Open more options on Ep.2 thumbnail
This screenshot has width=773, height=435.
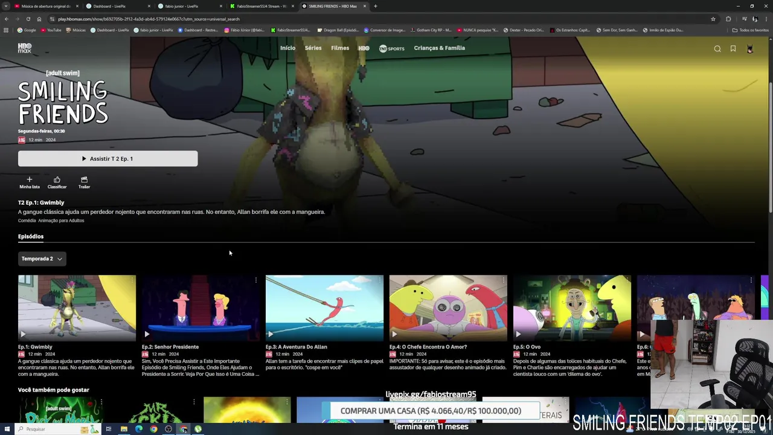point(255,280)
